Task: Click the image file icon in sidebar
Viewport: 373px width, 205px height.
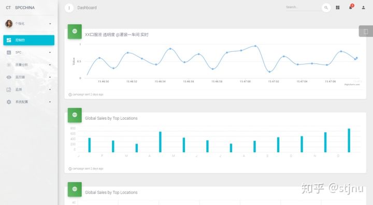Action: pos(9,89)
